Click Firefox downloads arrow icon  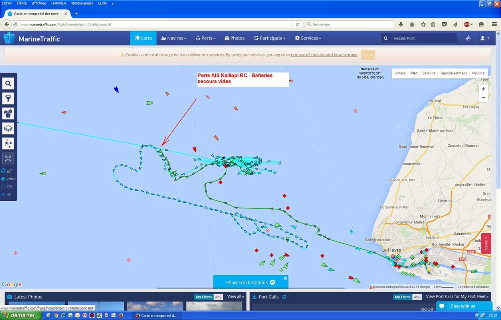(x=401, y=24)
